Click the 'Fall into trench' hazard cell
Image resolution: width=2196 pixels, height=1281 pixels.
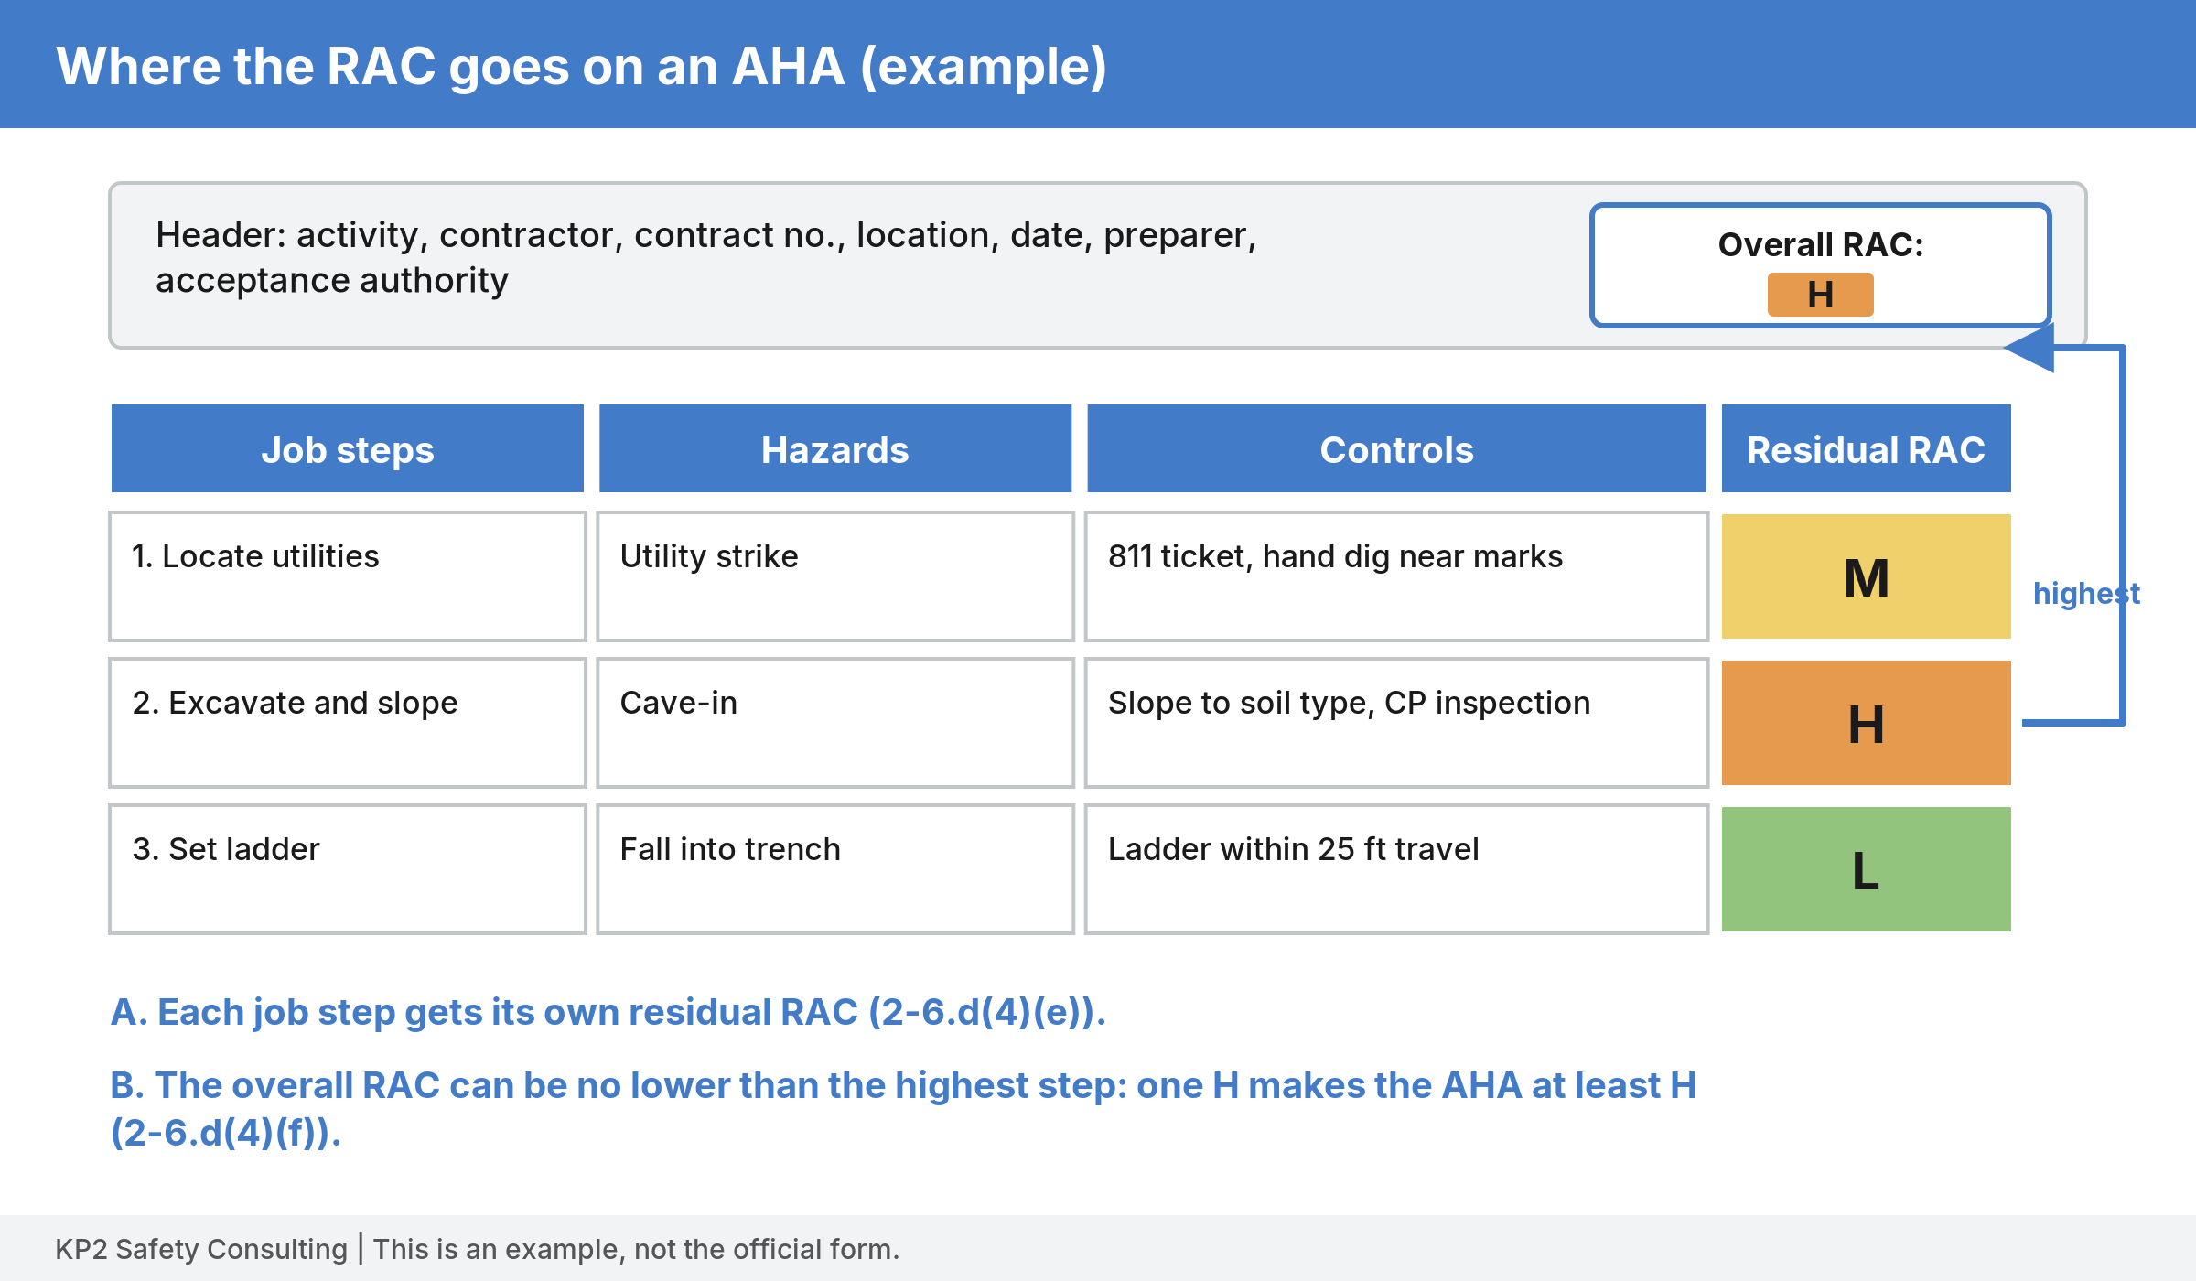pos(835,869)
